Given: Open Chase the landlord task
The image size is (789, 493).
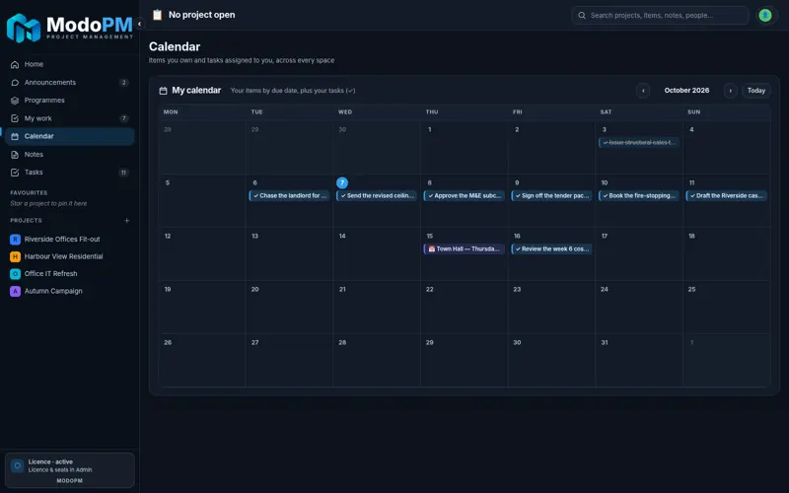Looking at the screenshot, I should point(289,195).
